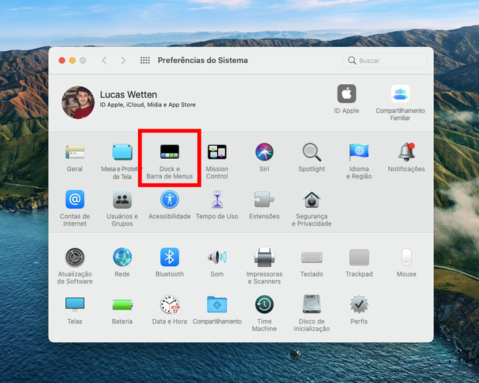
Task: Open Teclado keyboard preferences
Action: coord(311,258)
